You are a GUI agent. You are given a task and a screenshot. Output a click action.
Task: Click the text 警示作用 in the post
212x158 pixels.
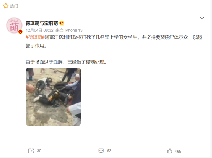point(36,45)
